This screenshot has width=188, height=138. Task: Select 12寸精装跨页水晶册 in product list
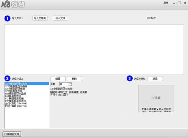(27, 86)
